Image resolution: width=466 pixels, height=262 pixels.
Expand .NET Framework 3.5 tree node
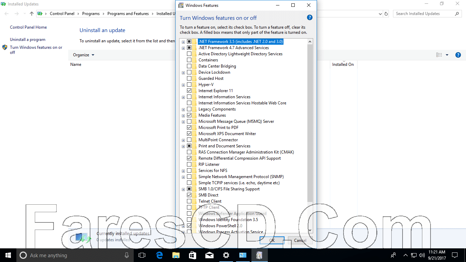tap(184, 42)
